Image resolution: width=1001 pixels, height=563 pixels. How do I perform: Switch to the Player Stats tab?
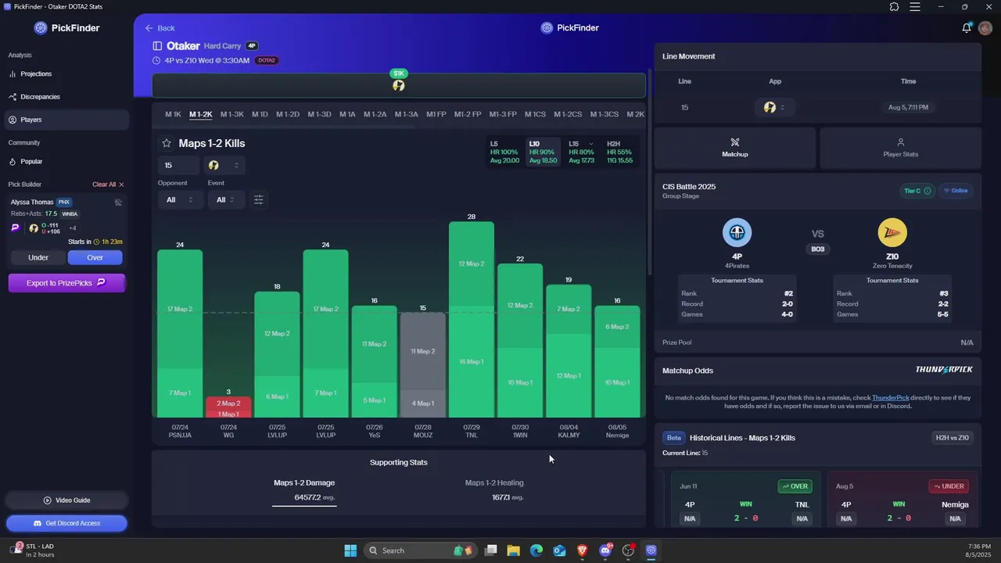(900, 147)
